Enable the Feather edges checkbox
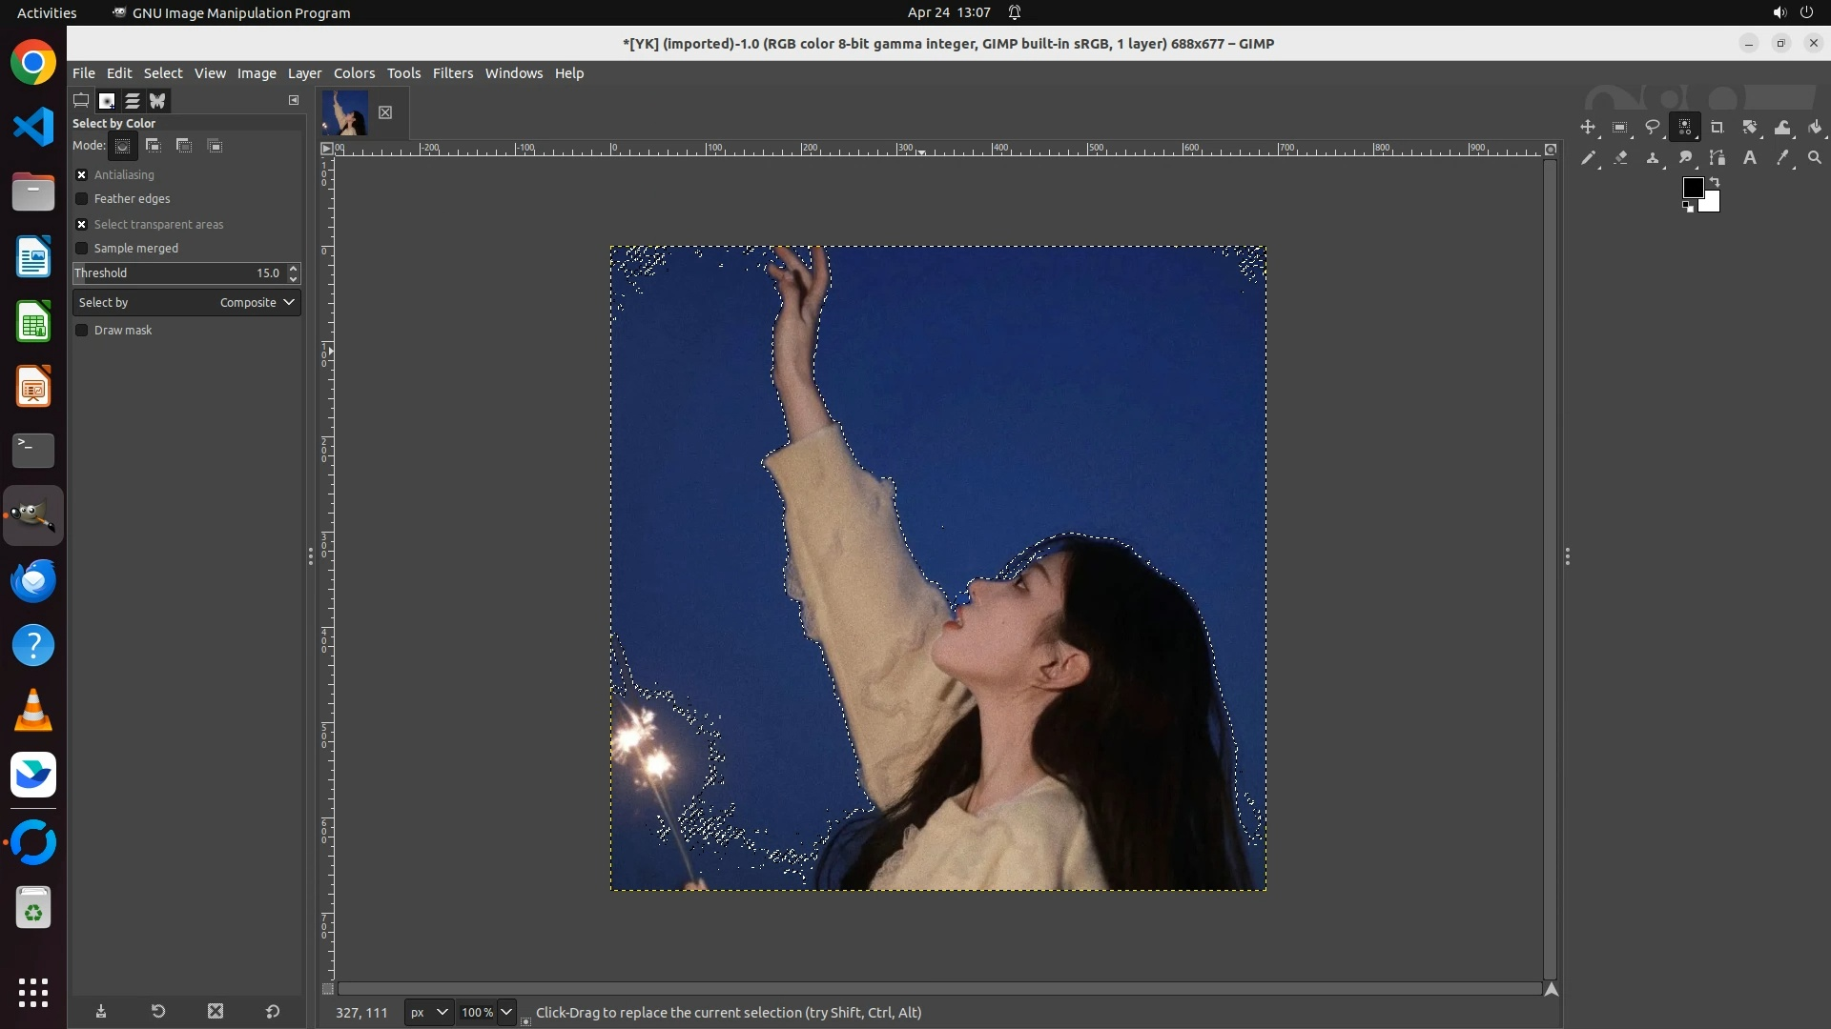This screenshot has height=1029, width=1831. click(x=82, y=199)
